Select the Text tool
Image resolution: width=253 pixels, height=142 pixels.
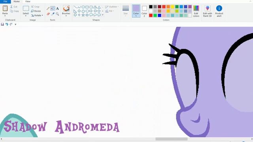click(x=57, y=9)
